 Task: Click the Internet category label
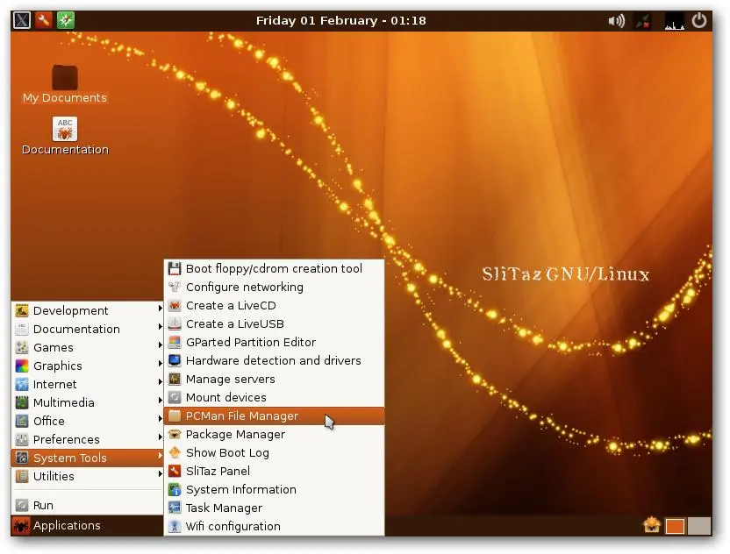pos(55,384)
